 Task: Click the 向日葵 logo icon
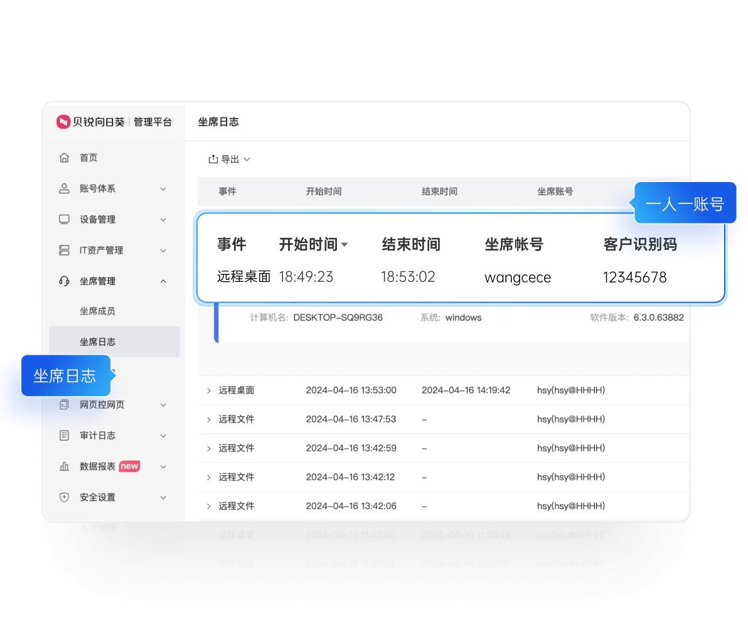point(63,122)
